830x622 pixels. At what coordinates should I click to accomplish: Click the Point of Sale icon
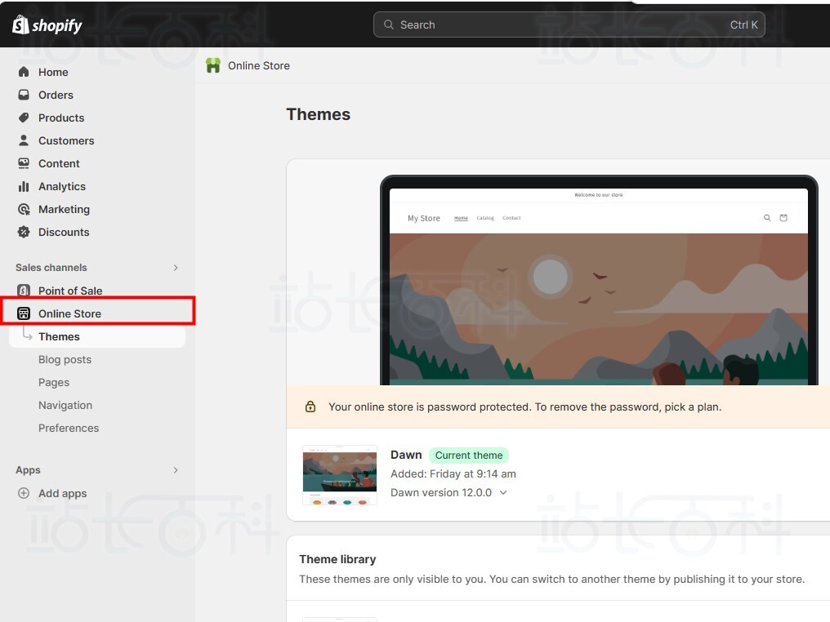pos(24,291)
